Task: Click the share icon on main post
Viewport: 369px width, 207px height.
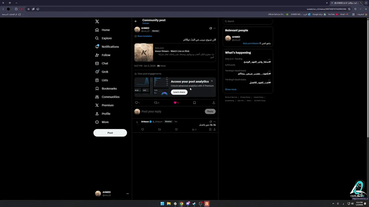Action: [214, 103]
